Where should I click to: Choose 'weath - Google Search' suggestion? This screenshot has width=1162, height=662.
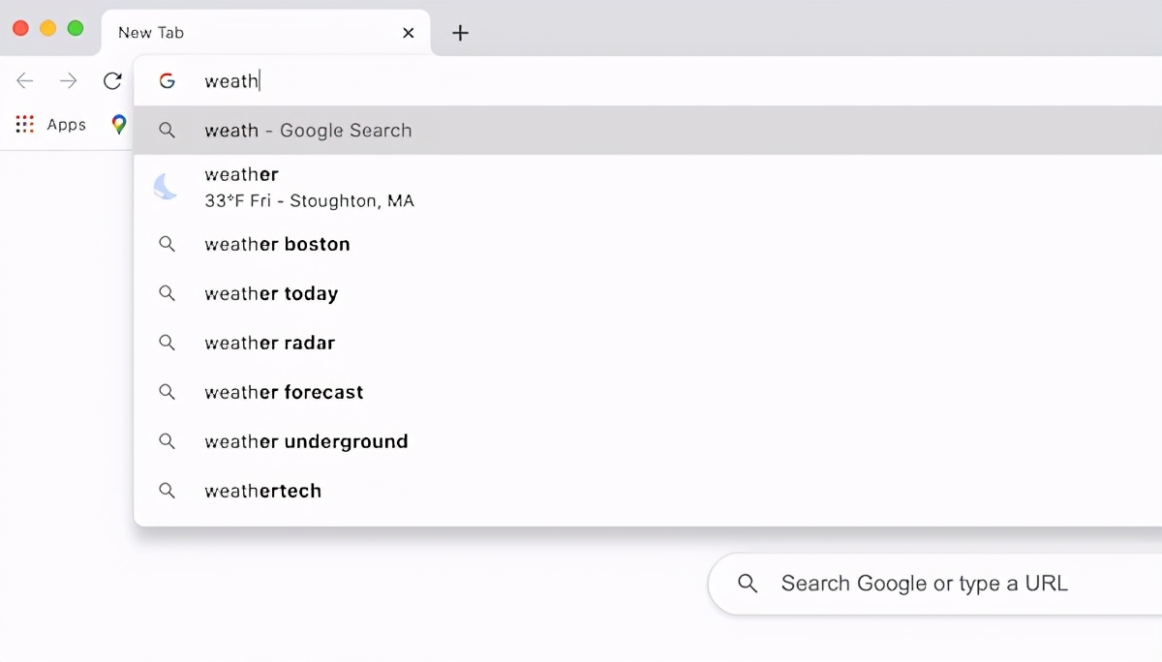tap(308, 131)
